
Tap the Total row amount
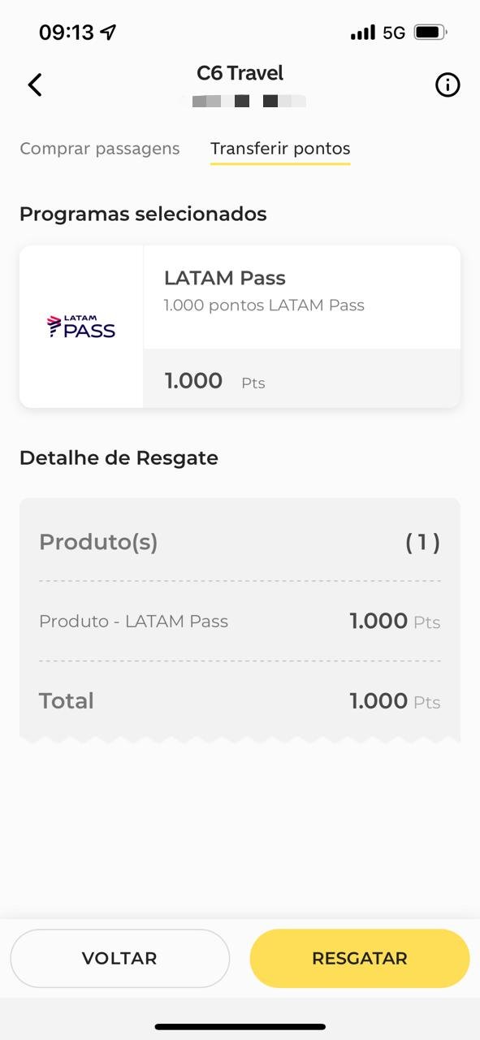pyautogui.click(x=395, y=701)
